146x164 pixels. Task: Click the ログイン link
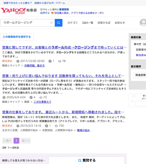45,13
